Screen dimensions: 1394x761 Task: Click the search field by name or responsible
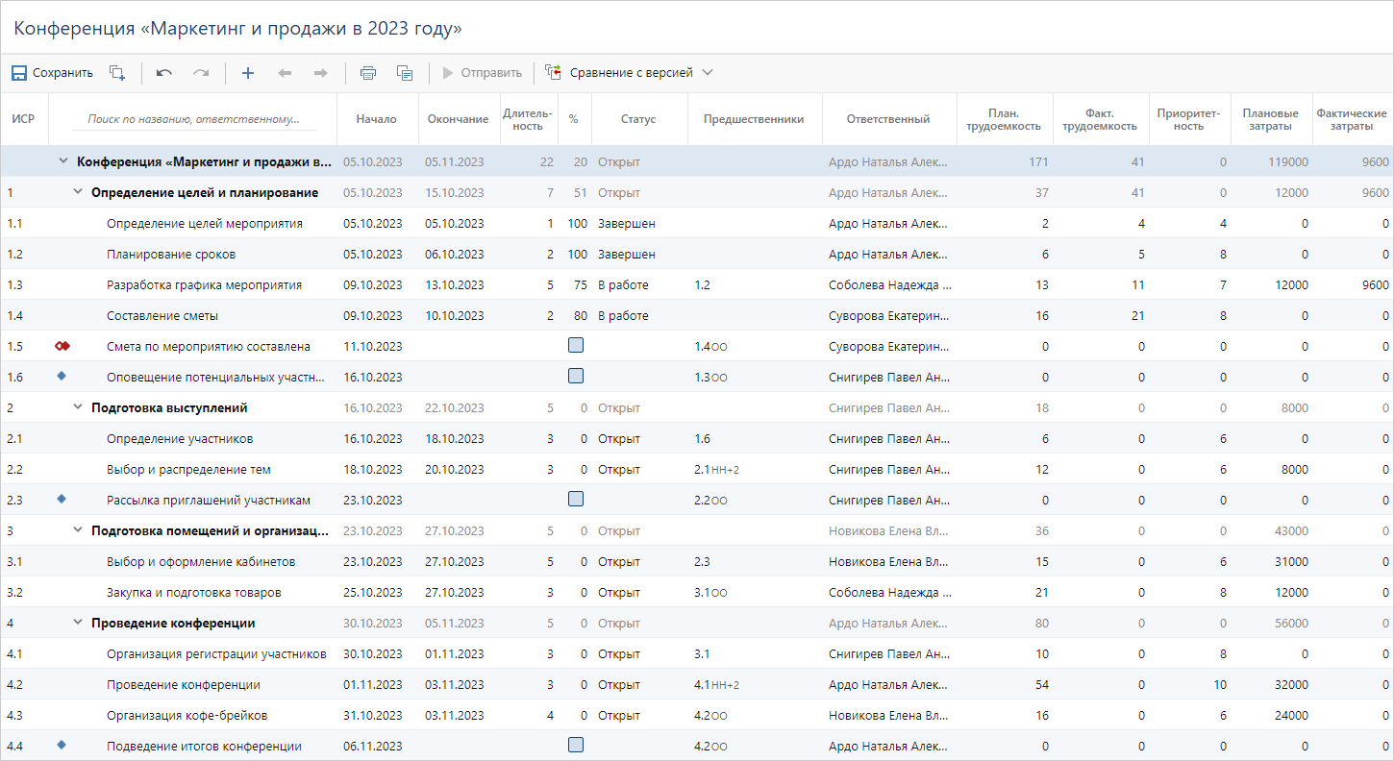[x=193, y=120]
